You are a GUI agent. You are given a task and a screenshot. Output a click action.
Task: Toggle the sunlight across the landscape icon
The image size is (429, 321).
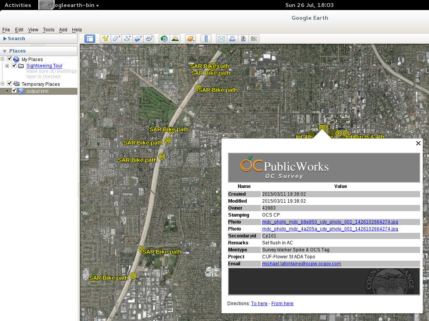175,39
